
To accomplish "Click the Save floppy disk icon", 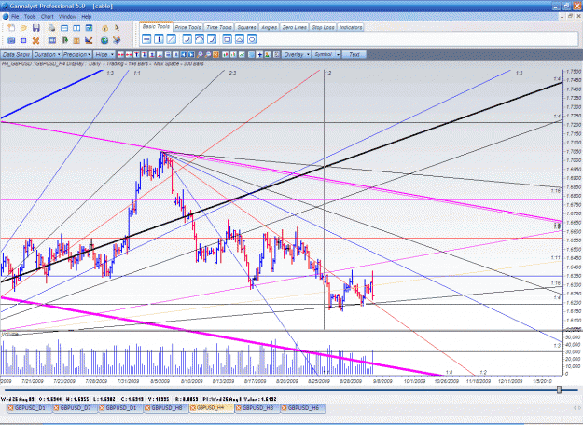I will click(x=36, y=28).
